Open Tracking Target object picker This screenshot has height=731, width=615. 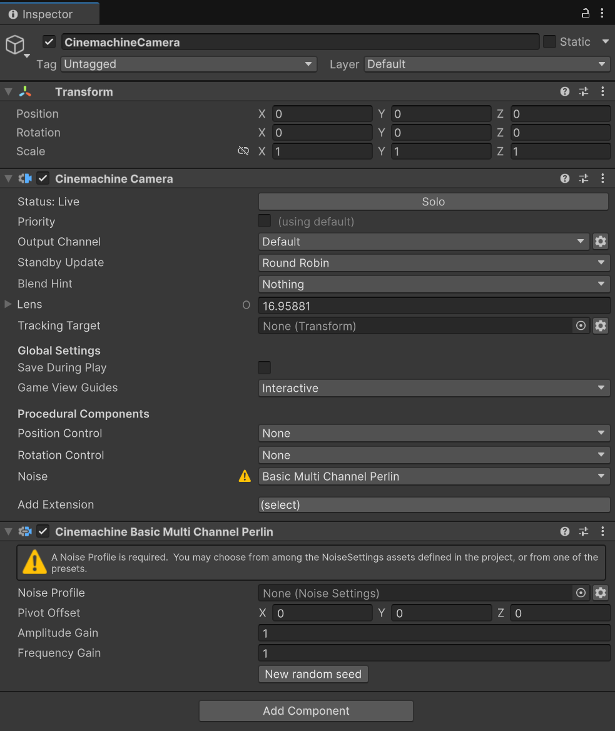[x=581, y=326]
